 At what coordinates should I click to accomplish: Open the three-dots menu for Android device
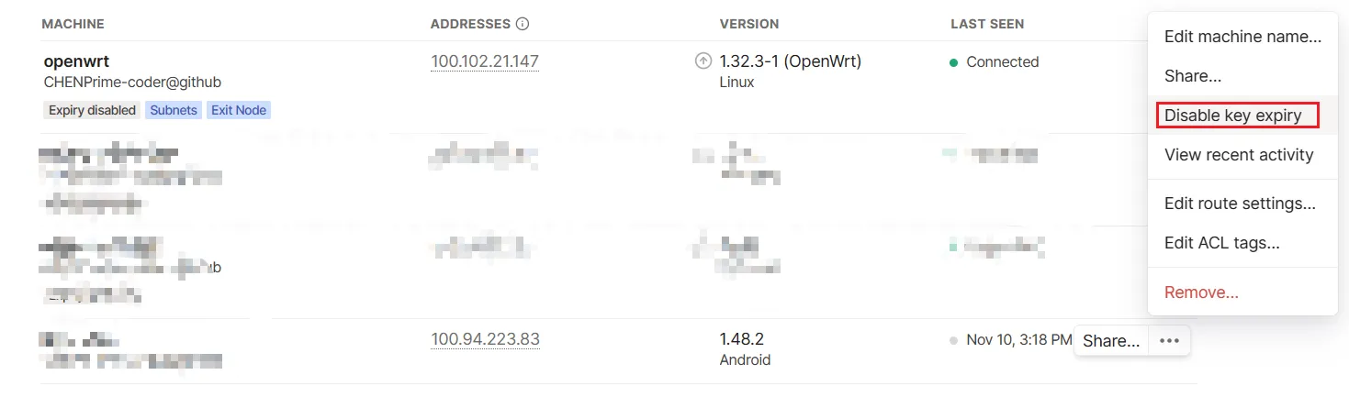(1169, 341)
